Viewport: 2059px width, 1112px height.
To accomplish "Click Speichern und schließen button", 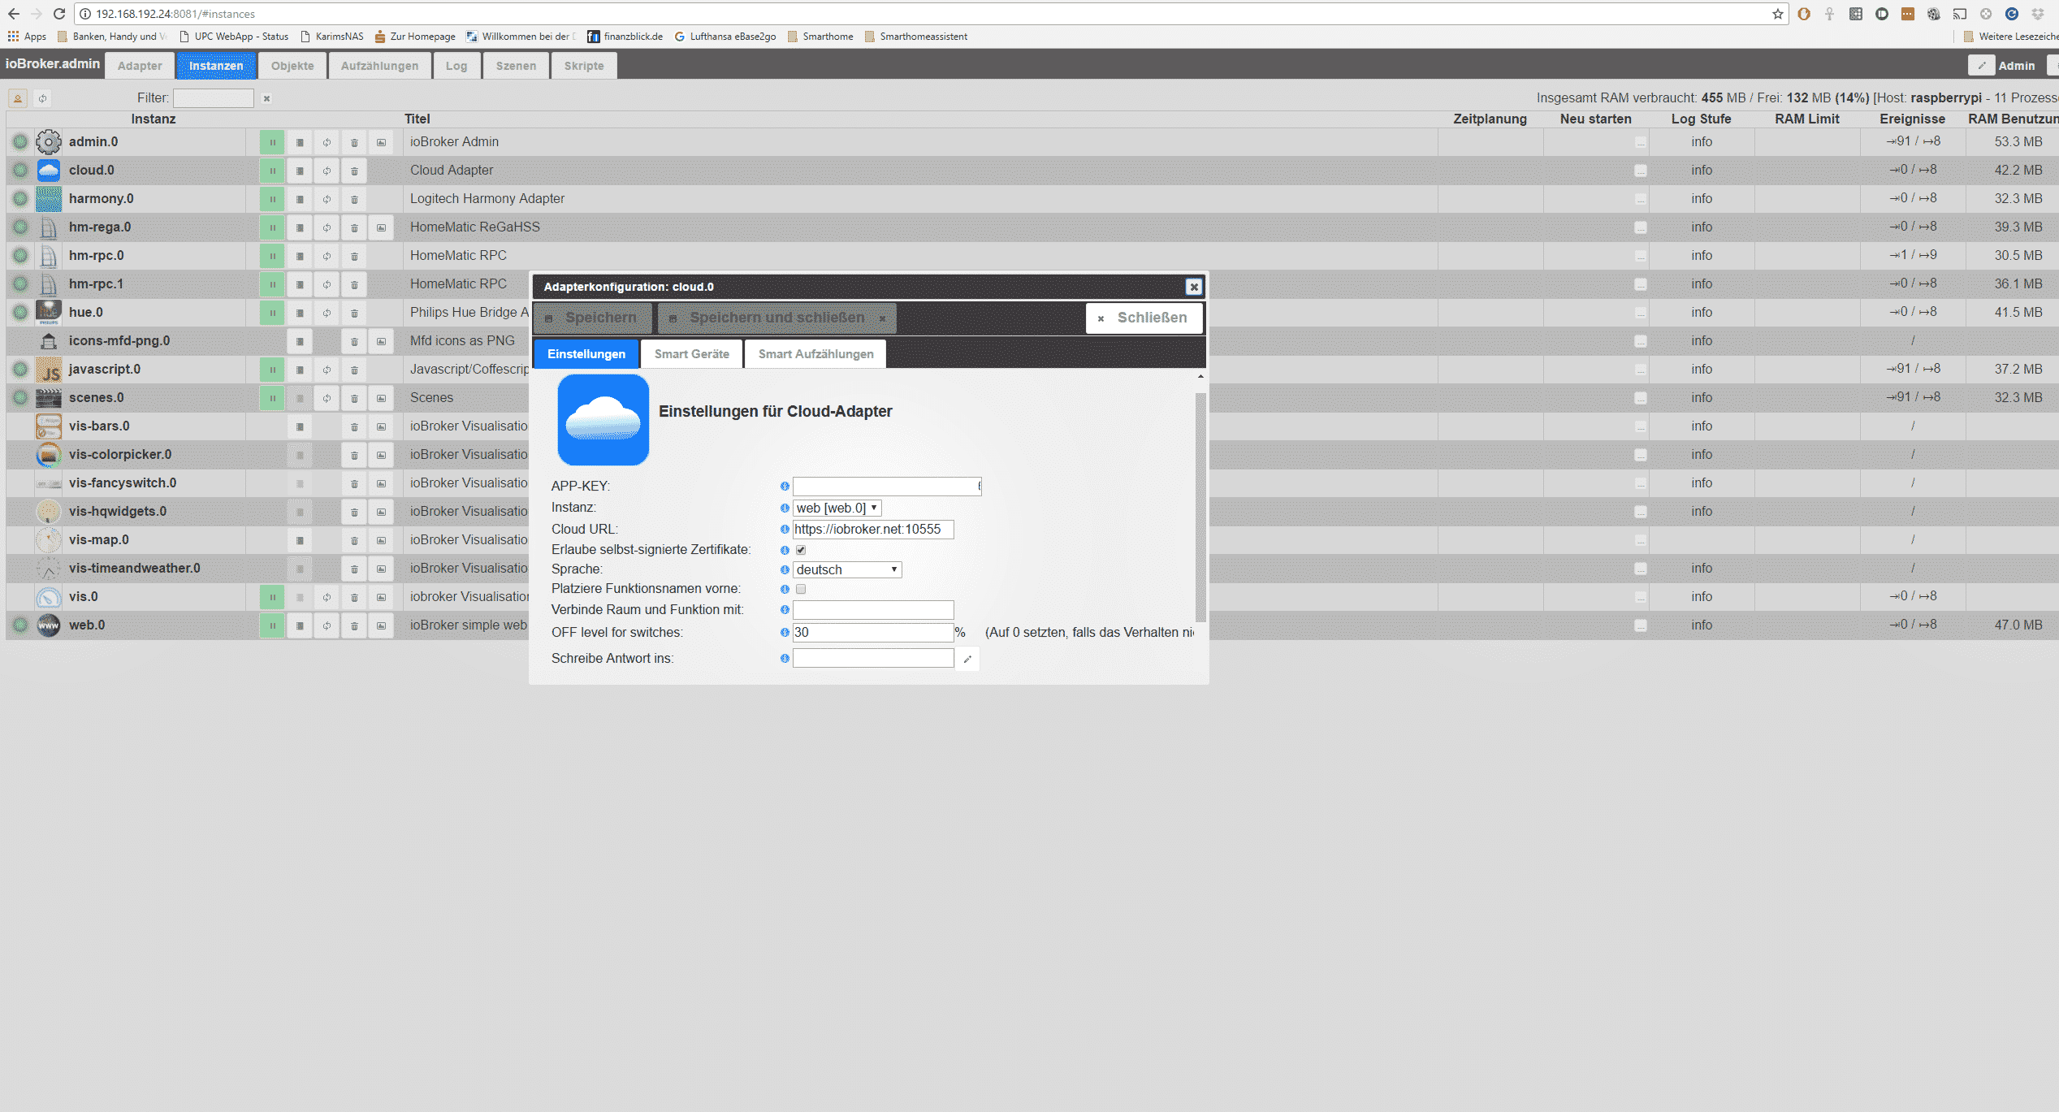I will [x=776, y=318].
